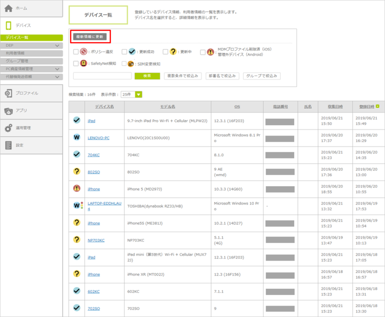Viewport: 385px width, 317px height.
Task: Open Profile section via its gear-document icon
Action: point(8,93)
